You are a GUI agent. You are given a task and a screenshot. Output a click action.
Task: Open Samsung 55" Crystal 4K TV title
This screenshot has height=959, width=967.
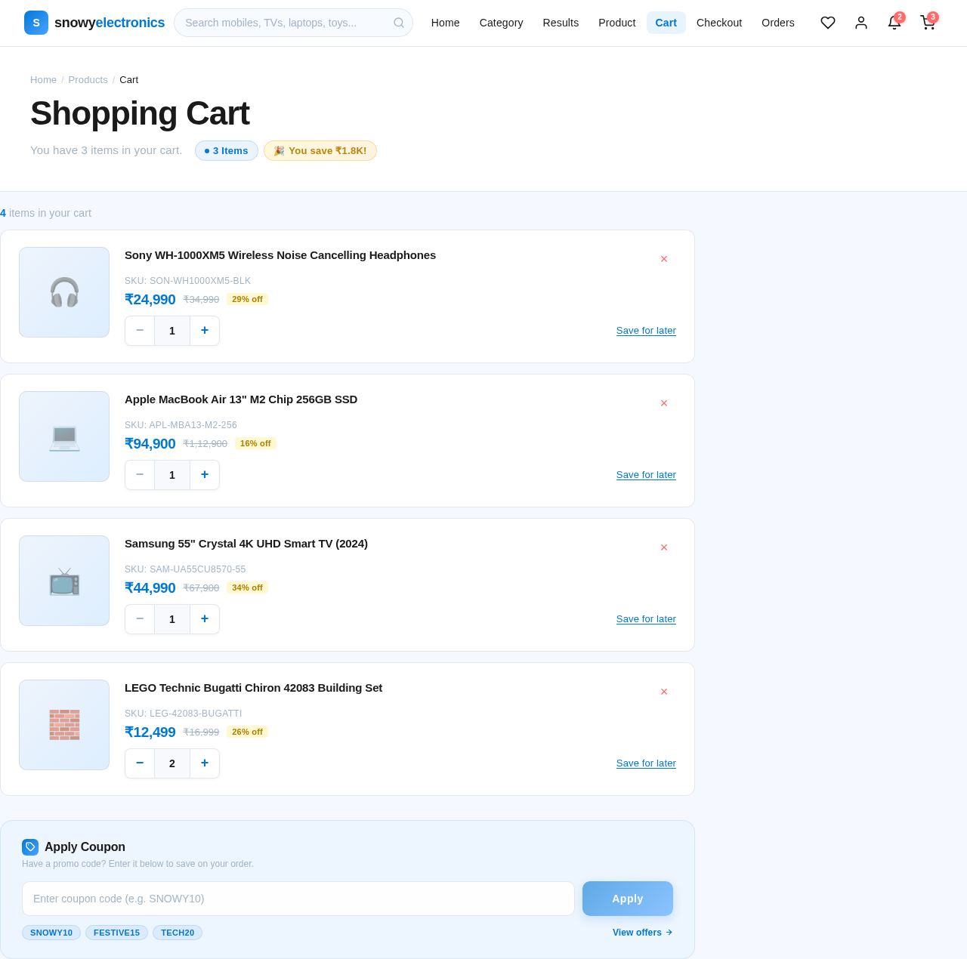point(246,544)
